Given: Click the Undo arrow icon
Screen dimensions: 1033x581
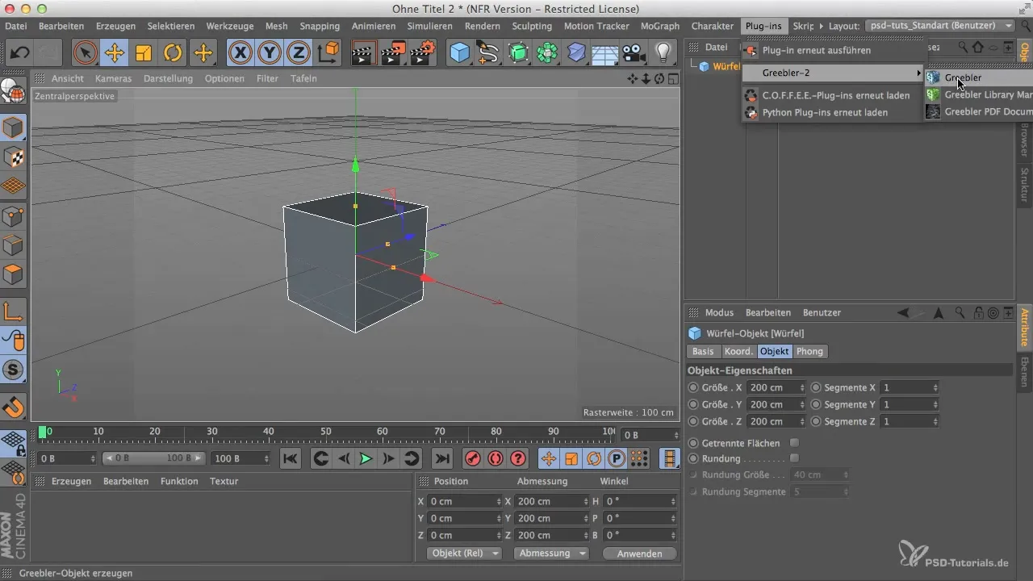Looking at the screenshot, I should click(x=21, y=53).
